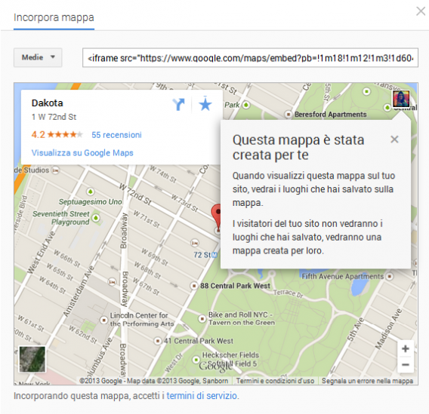The width and height of the screenshot is (429, 414).
Task: Click Lincoln Center marker icon
Action: 103,320
